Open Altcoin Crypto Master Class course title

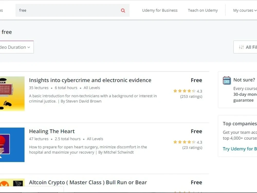point(88,182)
